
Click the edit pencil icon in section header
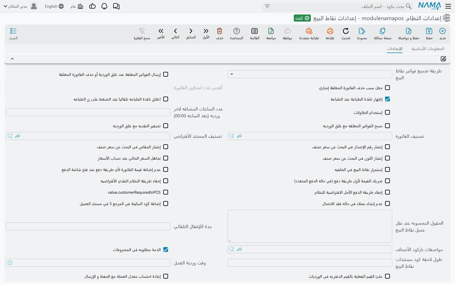point(443,59)
